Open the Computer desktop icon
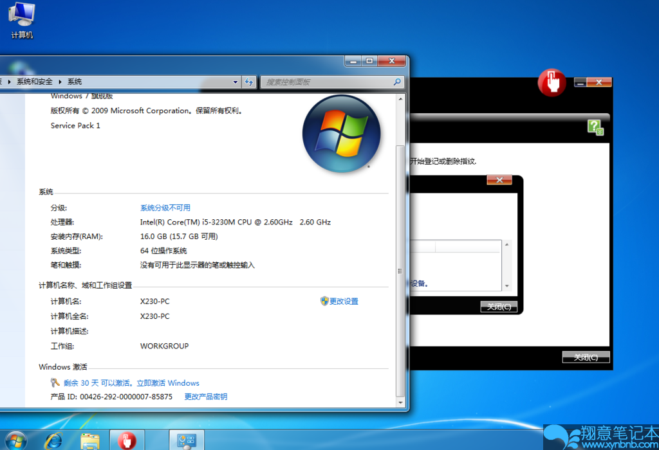Screen dimensions: 659x450 point(21,21)
